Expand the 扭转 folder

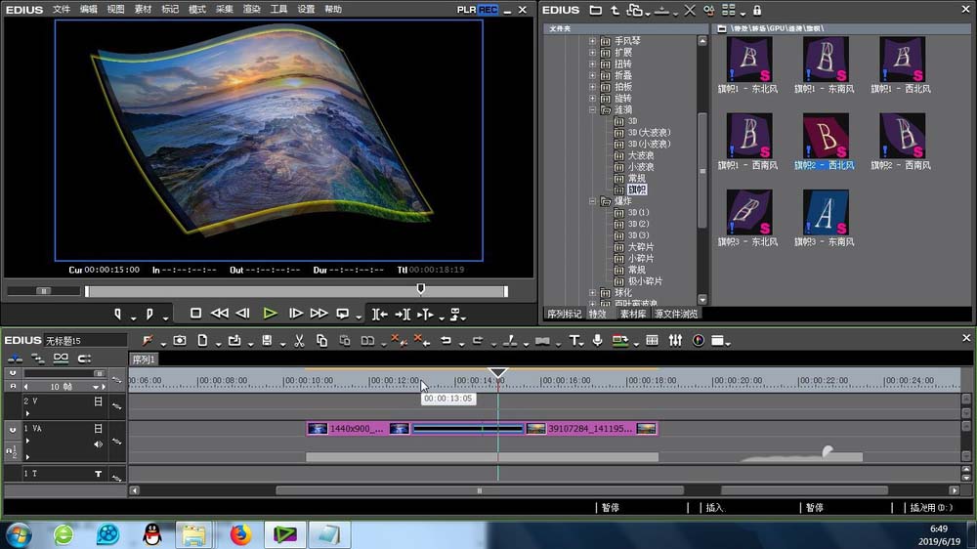(592, 64)
